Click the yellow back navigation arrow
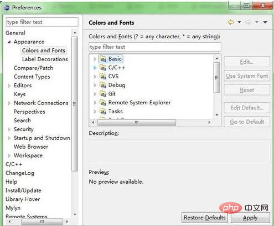This screenshot has width=274, height=226. (x=231, y=22)
